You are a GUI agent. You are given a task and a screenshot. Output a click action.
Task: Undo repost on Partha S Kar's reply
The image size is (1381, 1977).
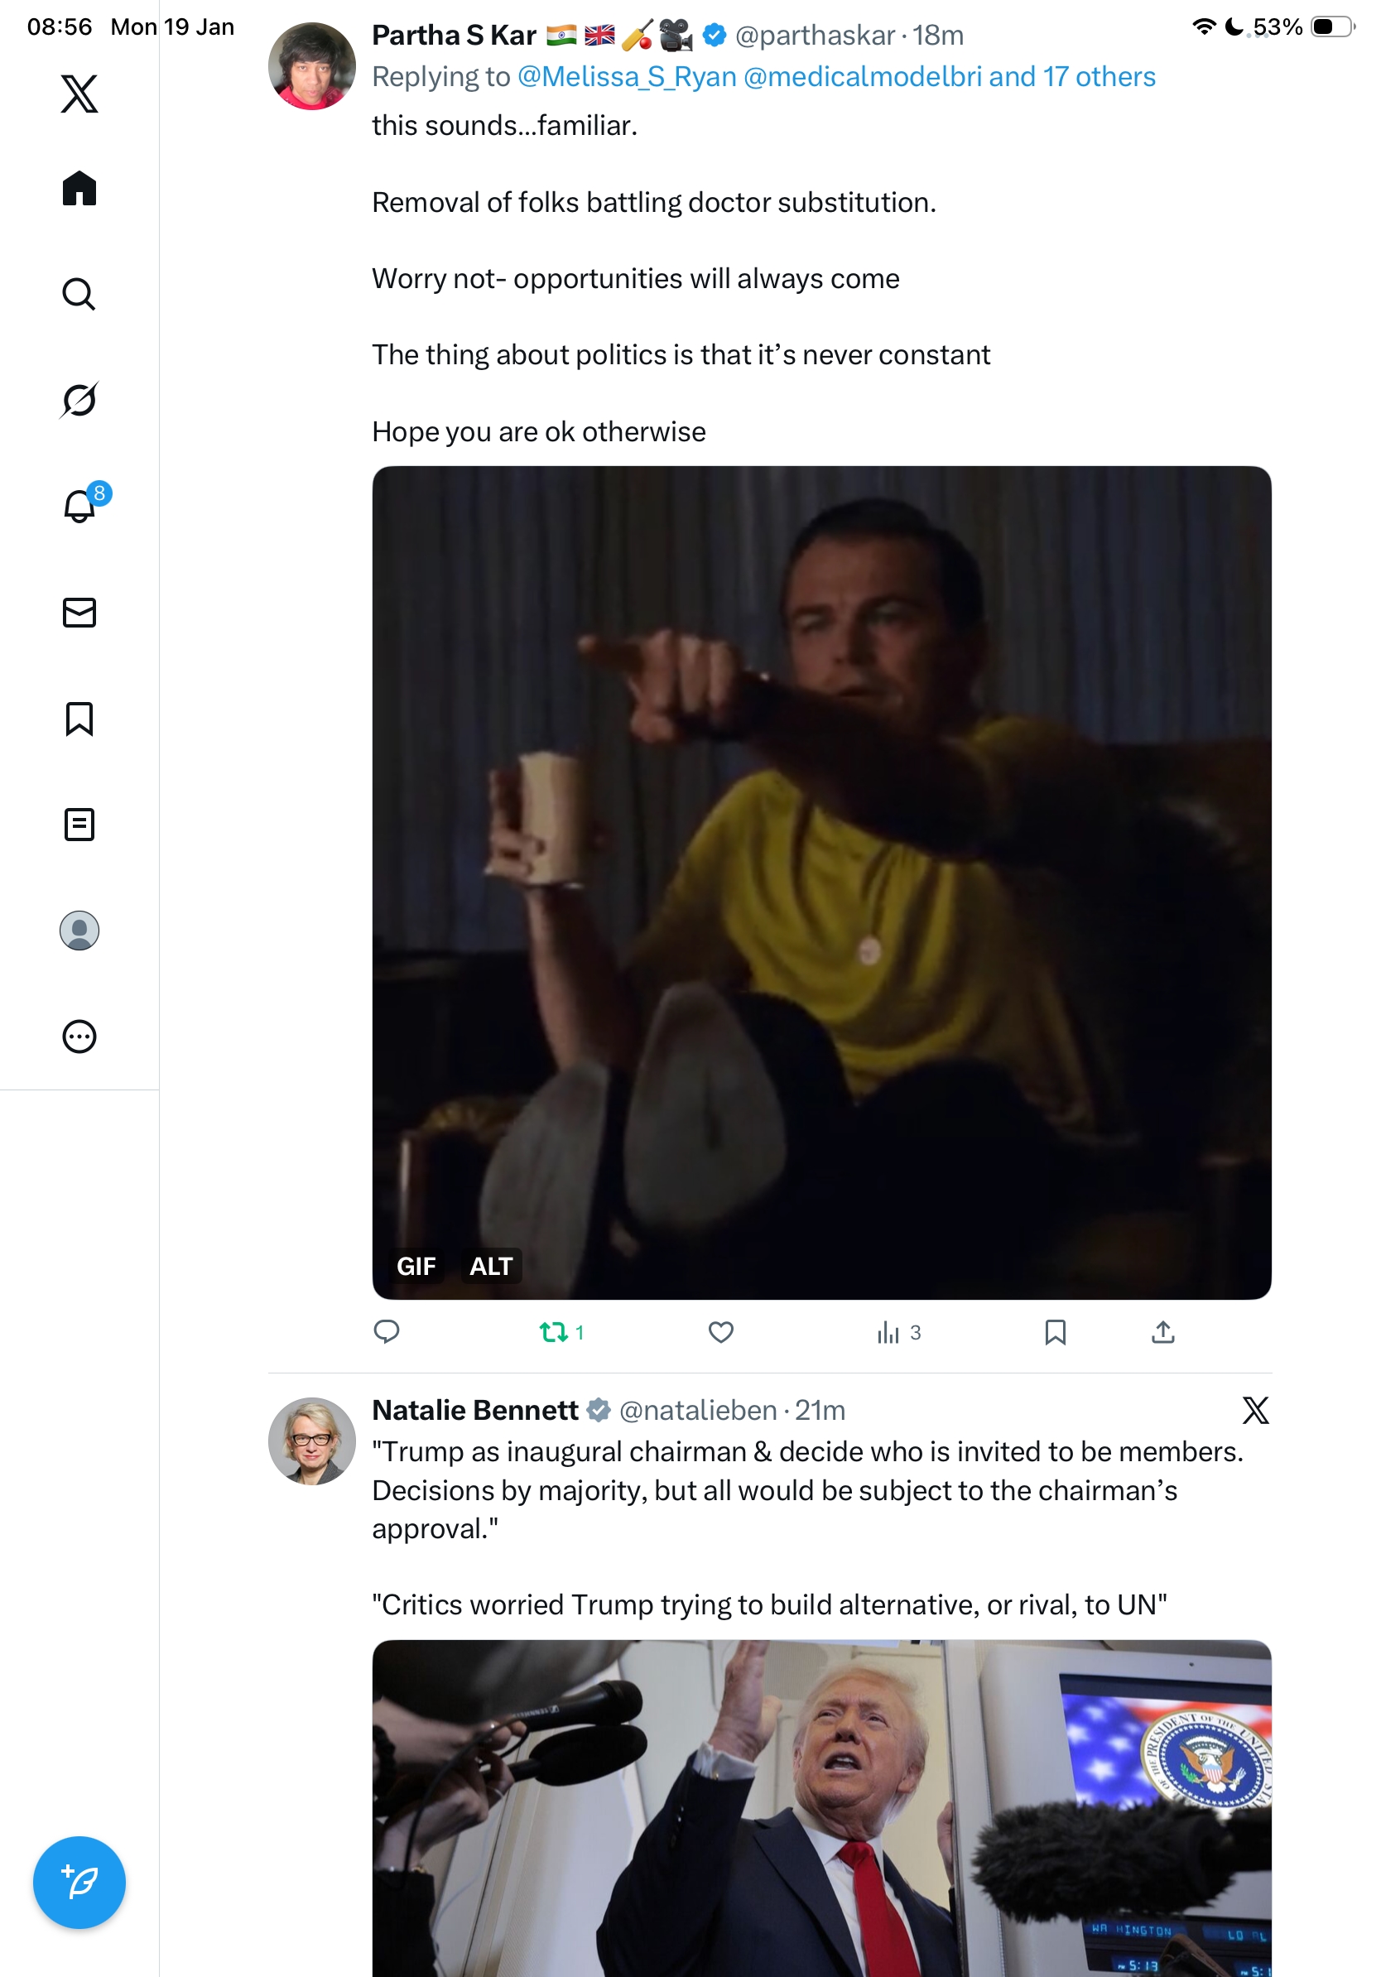point(554,1332)
